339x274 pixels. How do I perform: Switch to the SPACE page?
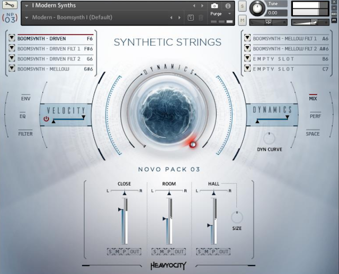[313, 134]
